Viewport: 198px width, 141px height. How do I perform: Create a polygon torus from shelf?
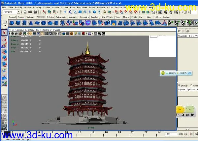44,23
